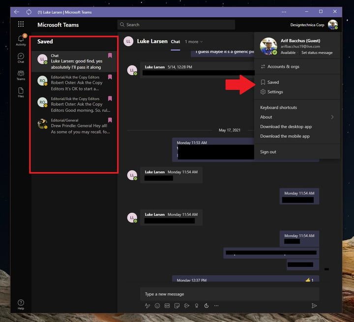Open Keyboard shortcuts
The width and height of the screenshot is (354, 322).
pyautogui.click(x=297, y=107)
